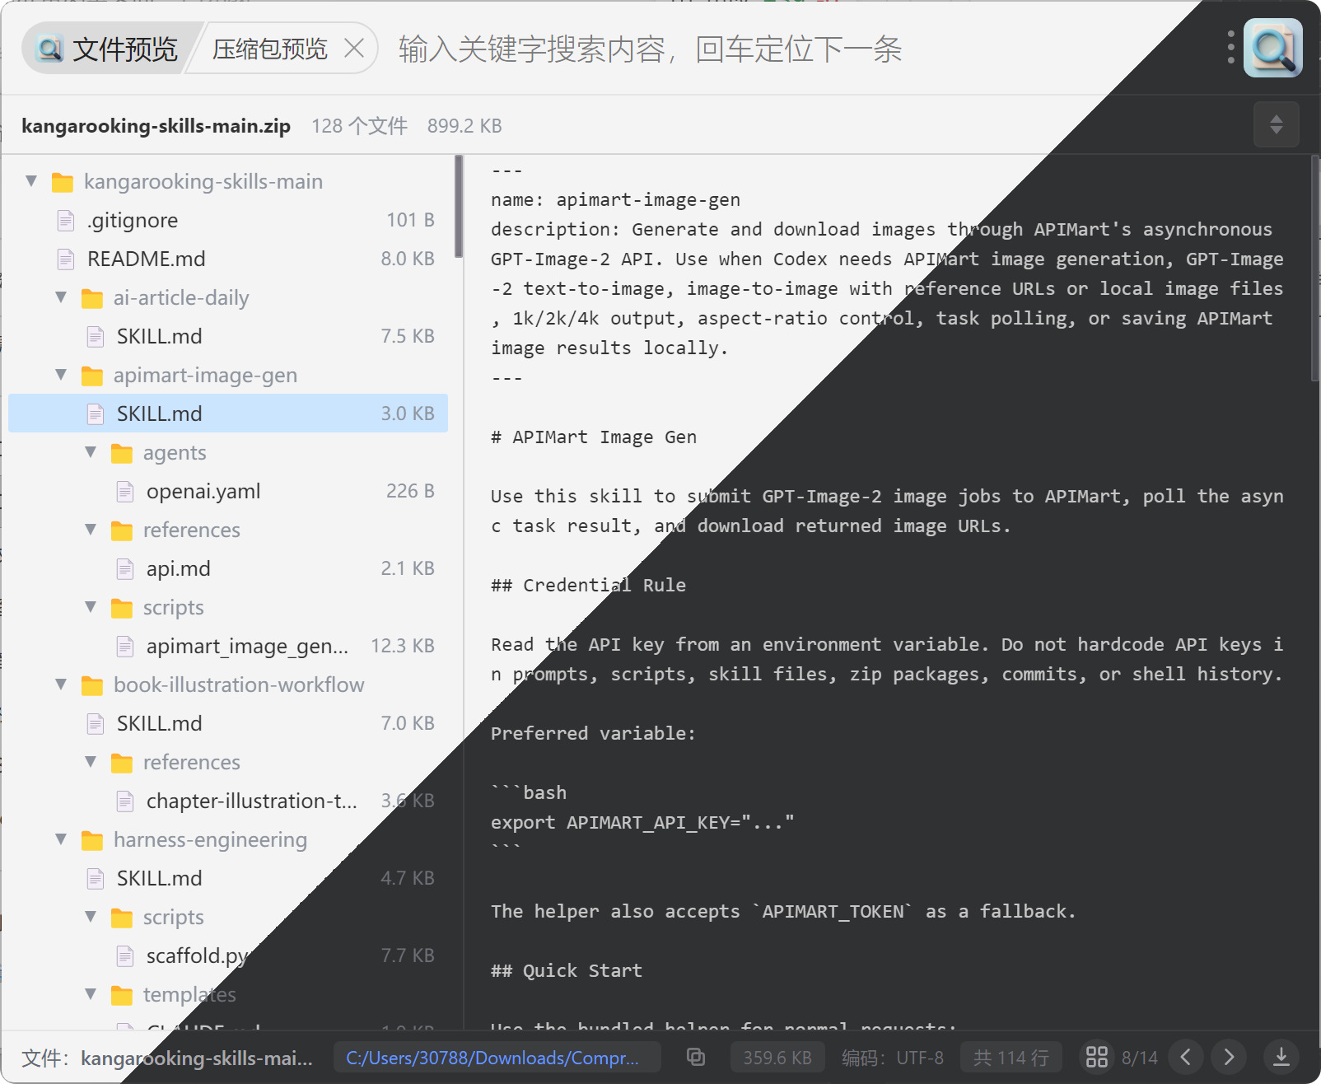Open SKILL.md under ai-article-daily
The width and height of the screenshot is (1321, 1084).
click(228, 336)
